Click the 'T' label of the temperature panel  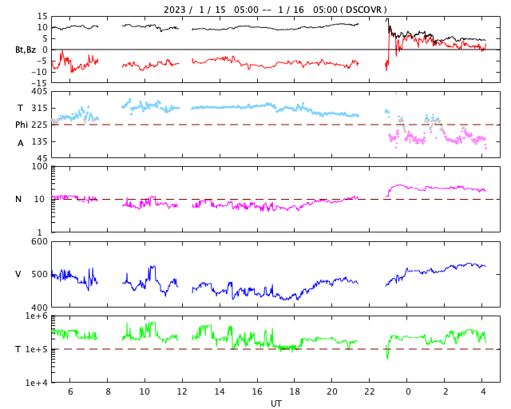coord(18,349)
